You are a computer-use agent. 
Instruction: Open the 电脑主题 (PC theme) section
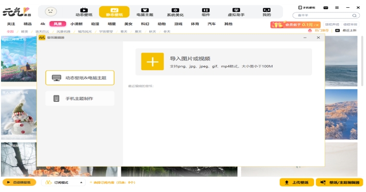click(x=145, y=12)
